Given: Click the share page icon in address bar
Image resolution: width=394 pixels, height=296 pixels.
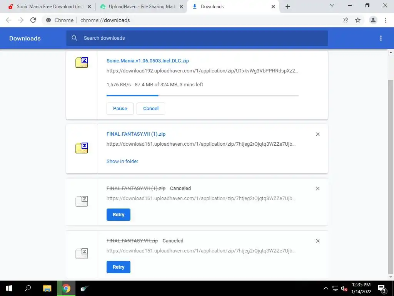Looking at the screenshot, I should click(x=345, y=20).
